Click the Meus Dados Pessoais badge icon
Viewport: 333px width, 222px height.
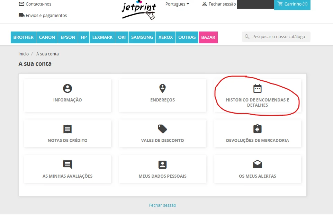coord(162,165)
